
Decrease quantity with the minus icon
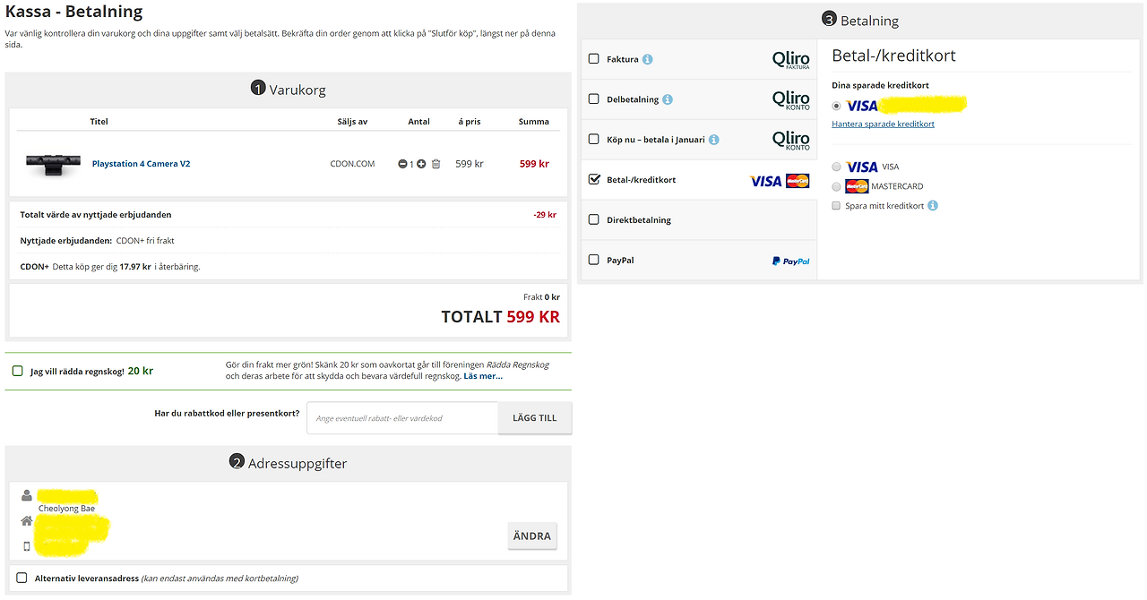pyautogui.click(x=402, y=164)
